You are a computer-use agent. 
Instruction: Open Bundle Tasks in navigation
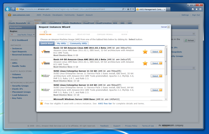tap(19, 66)
